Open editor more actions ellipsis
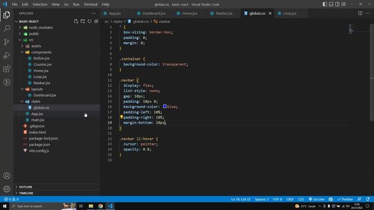Image resolution: width=374 pixels, height=210 pixels. (368, 13)
